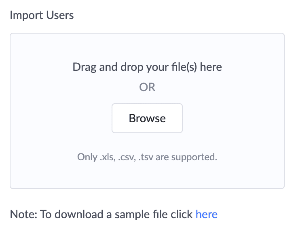Click the supported file formats hint

click(x=147, y=157)
